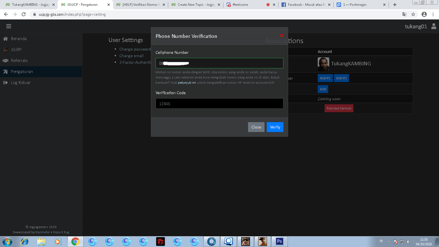Click the Add#1 button
The width and height of the screenshot is (439, 247).
[325, 78]
